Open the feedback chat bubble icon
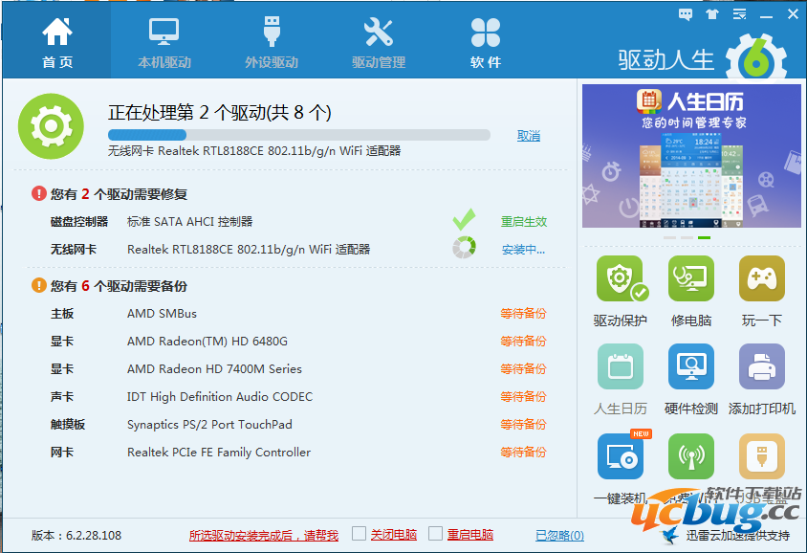The height and width of the screenshot is (553, 807). (x=685, y=14)
